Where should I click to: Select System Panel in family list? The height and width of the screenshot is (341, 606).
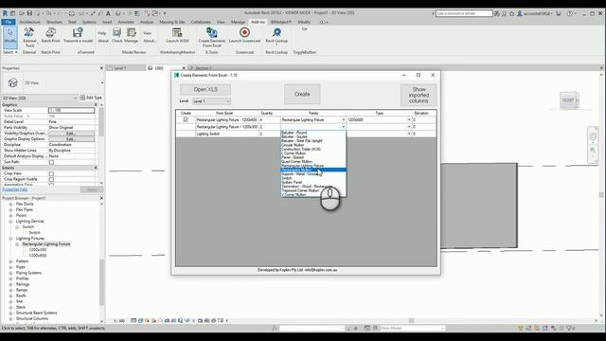coord(313,182)
